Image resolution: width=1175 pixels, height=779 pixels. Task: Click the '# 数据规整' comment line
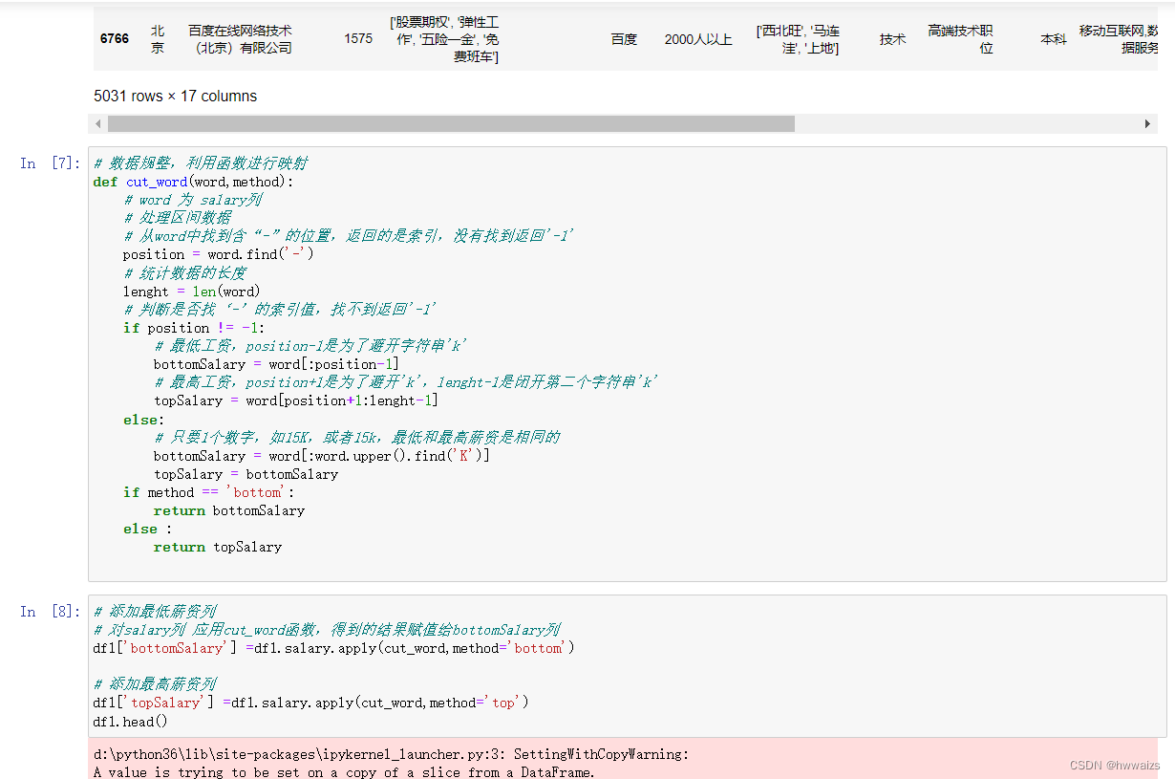pyautogui.click(x=201, y=163)
